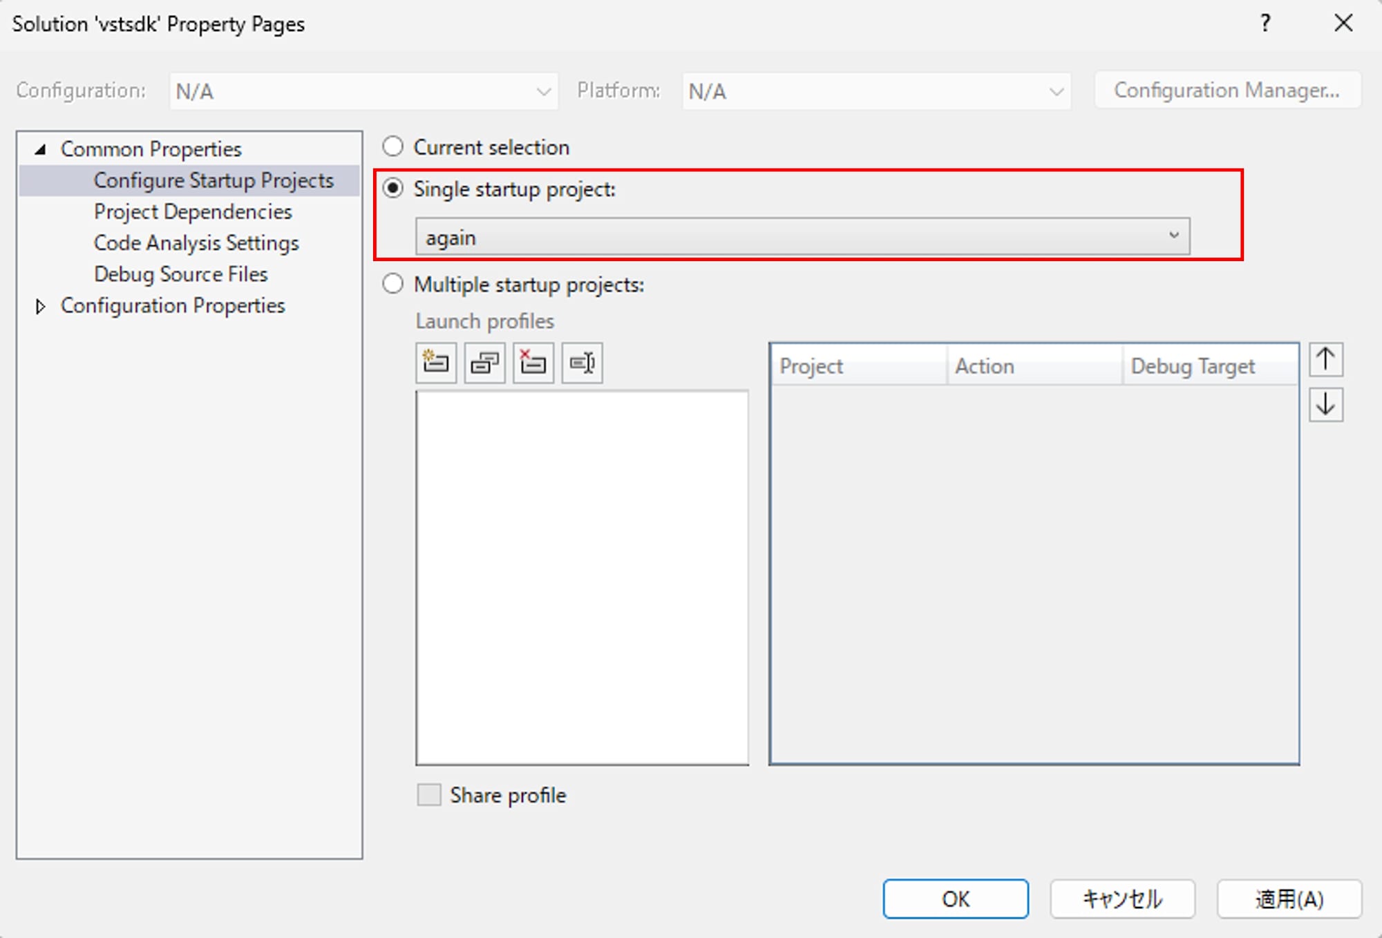The width and height of the screenshot is (1382, 938).
Task: Click the rename launch profile icon
Action: pyautogui.click(x=582, y=363)
